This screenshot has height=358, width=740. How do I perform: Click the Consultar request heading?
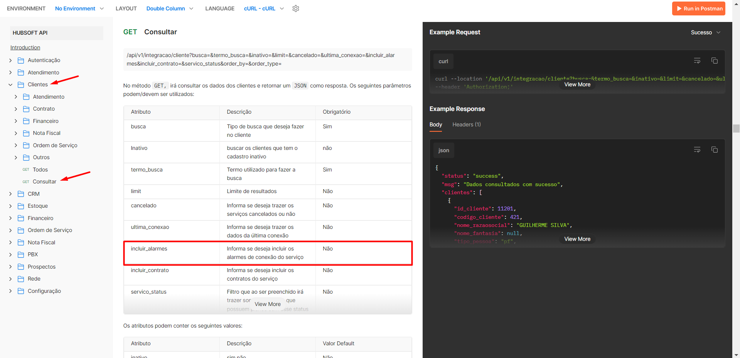[x=160, y=32]
